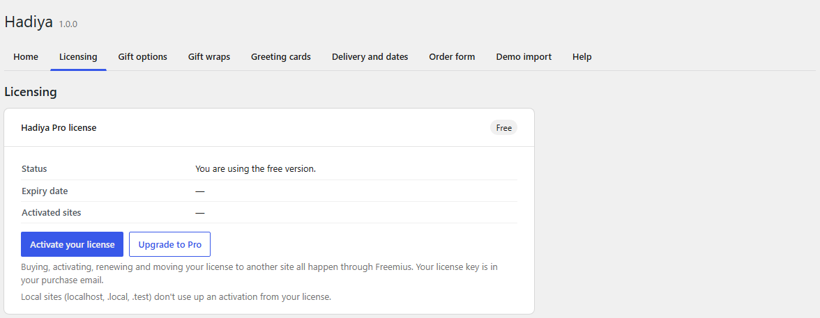820x318 pixels.
Task: Switch to the Order form tab
Action: (452, 57)
